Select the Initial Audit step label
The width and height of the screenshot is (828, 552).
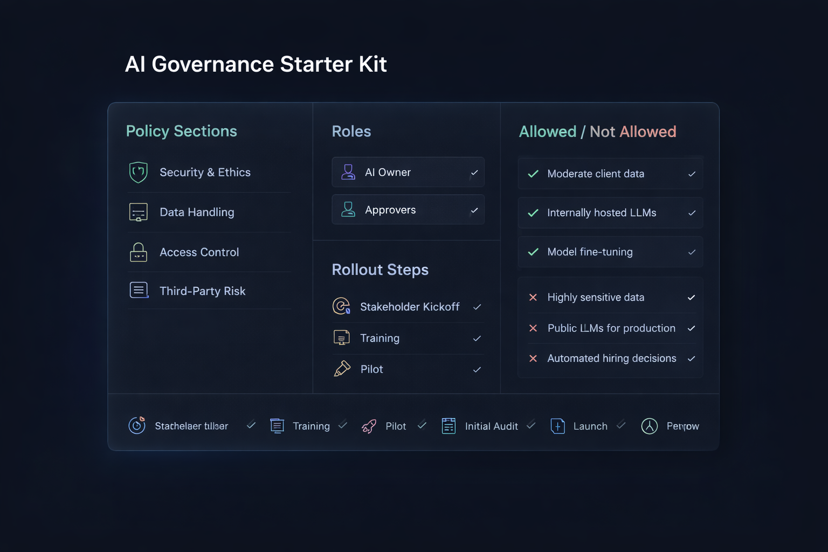[x=491, y=426]
